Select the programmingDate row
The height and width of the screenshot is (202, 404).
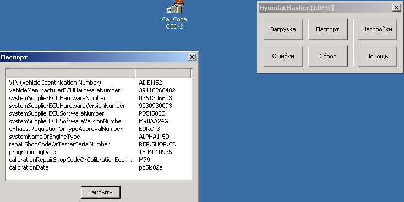coord(99,152)
